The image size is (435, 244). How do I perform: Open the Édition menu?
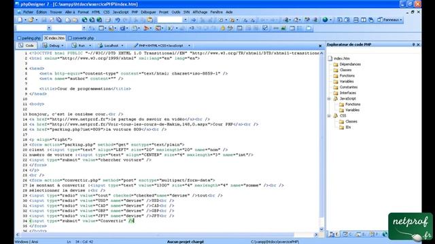tap(41, 12)
